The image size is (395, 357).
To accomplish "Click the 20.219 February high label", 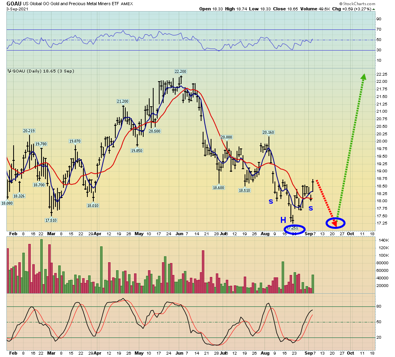I will click(29, 131).
